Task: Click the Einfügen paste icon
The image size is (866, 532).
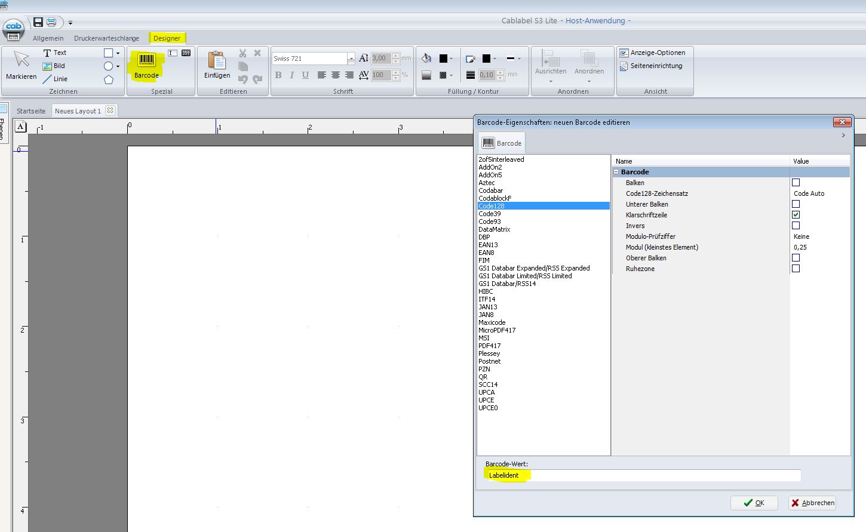Action: (x=217, y=64)
